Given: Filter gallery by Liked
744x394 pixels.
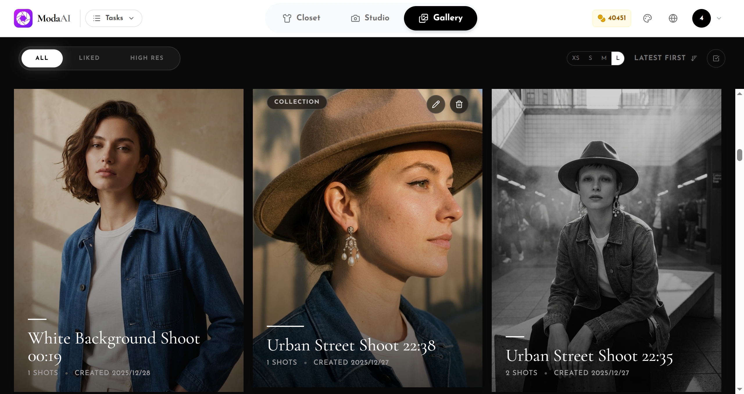Looking at the screenshot, I should tap(89, 58).
